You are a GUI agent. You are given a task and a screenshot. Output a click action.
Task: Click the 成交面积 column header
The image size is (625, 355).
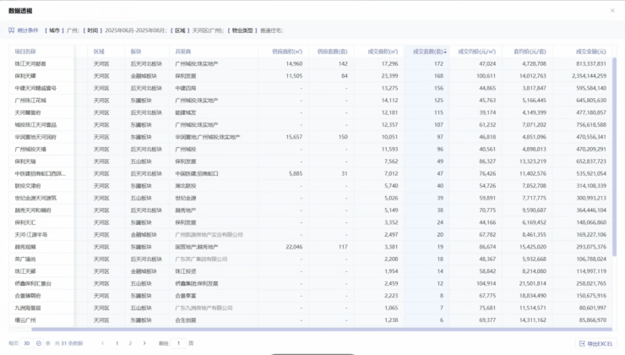tap(383, 52)
